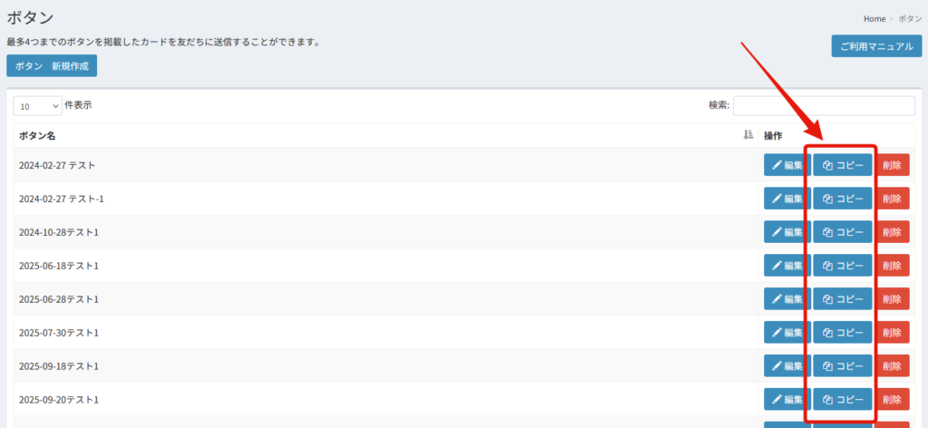928x428 pixels.
Task: Click the sort icon in ボタン名 column header
Action: pyautogui.click(x=748, y=135)
